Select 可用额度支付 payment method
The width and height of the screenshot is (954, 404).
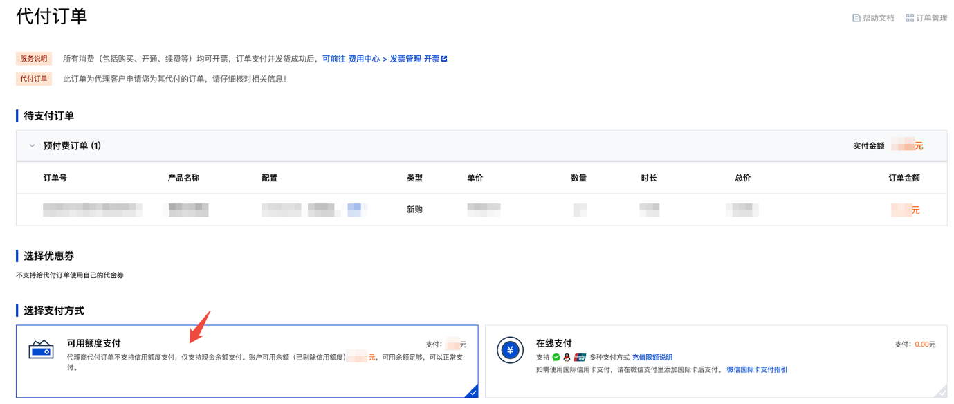click(x=247, y=361)
